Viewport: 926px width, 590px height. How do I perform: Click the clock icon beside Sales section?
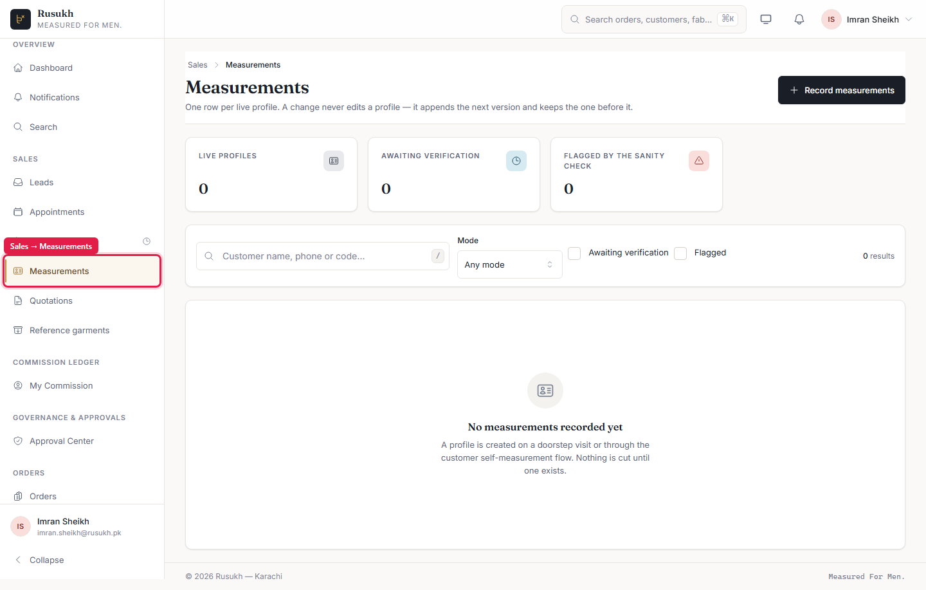coord(147,241)
